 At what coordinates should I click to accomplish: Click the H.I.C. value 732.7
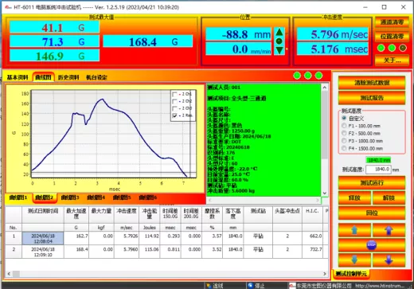coord(312,252)
